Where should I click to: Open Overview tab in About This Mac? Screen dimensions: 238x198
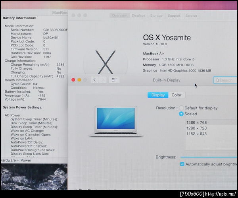pyautogui.click(x=119, y=16)
